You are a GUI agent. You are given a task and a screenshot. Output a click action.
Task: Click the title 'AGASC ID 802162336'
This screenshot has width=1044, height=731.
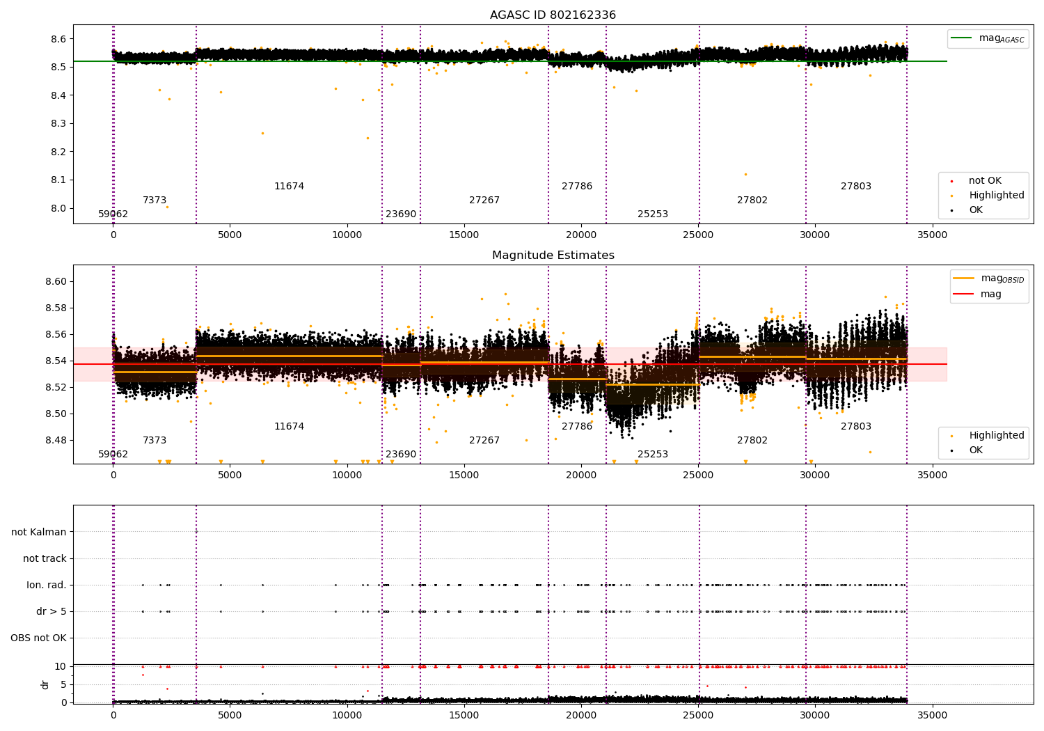coord(553,15)
